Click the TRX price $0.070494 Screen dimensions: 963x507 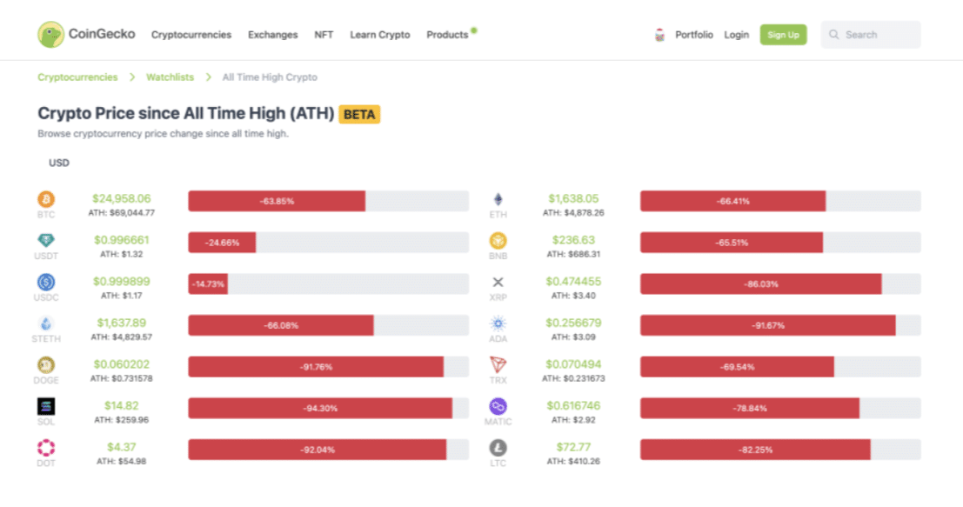click(573, 364)
